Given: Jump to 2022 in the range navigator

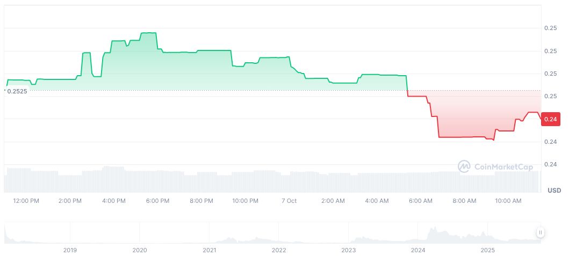Looking at the screenshot, I should [279, 250].
